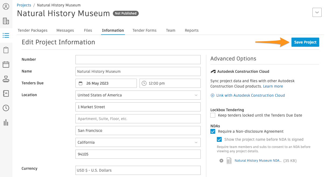The width and height of the screenshot is (327, 177).
Task: Remove the attached NDA file with x icon
Action: tap(221, 161)
